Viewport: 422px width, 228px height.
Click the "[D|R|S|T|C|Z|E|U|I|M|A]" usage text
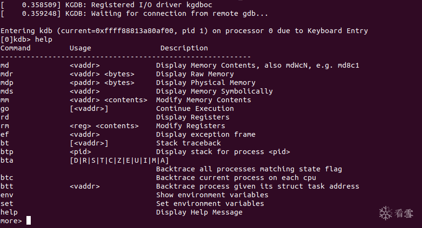tap(119, 160)
